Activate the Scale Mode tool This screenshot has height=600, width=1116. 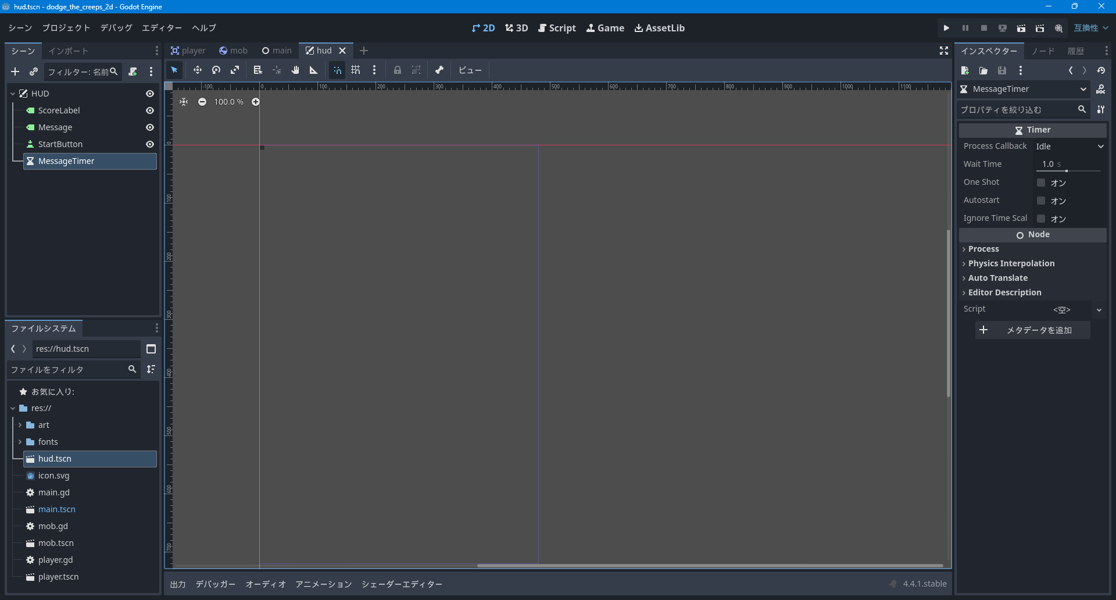(235, 70)
